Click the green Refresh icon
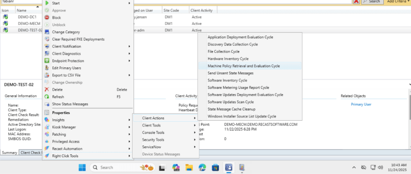 tap(47, 97)
